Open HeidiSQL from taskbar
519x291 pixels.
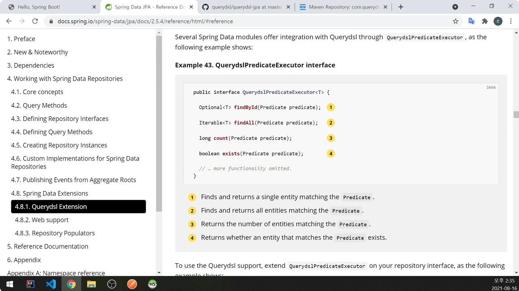click(152, 284)
